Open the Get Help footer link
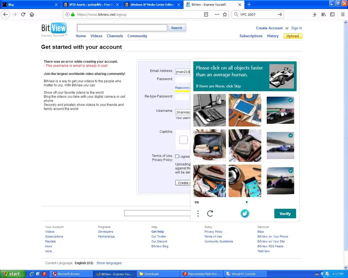Image resolution: width=348 pixels, height=278 pixels. point(158,232)
